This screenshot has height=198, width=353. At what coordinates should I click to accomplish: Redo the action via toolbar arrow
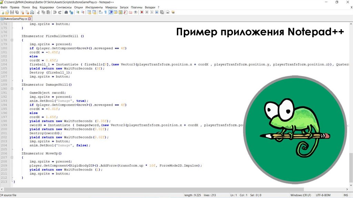tap(60, 12)
